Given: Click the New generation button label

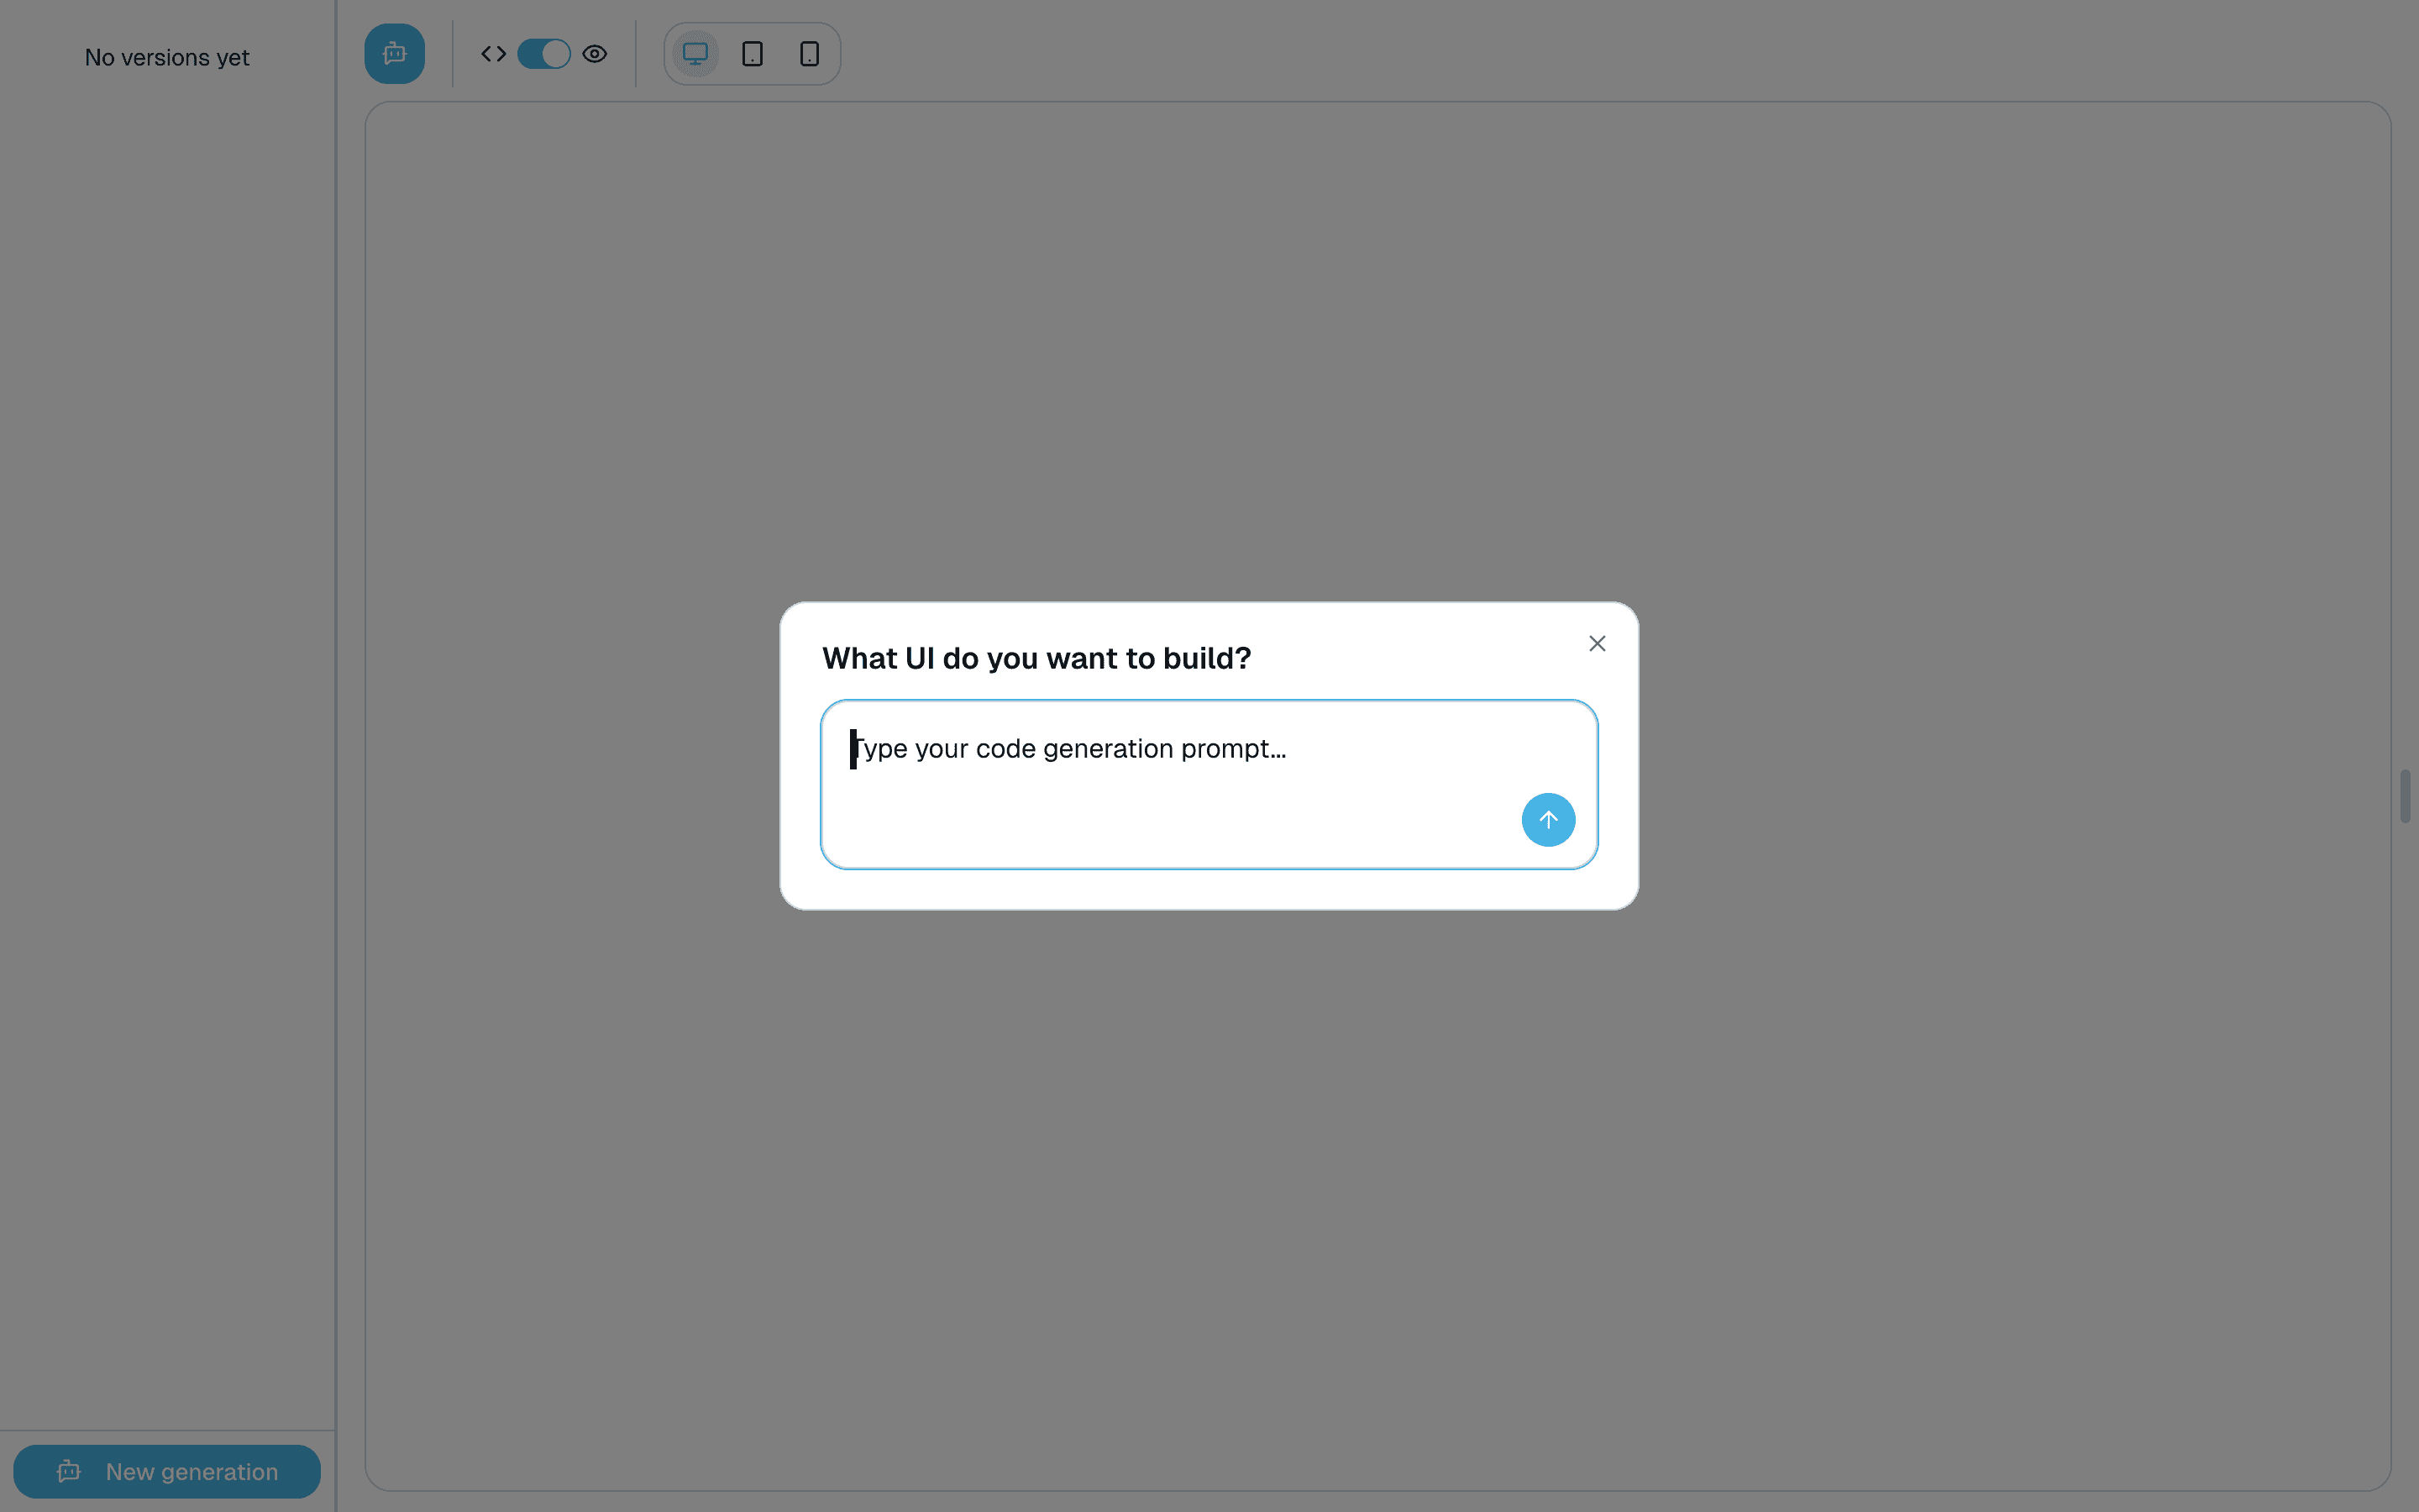Looking at the screenshot, I should coord(192,1471).
